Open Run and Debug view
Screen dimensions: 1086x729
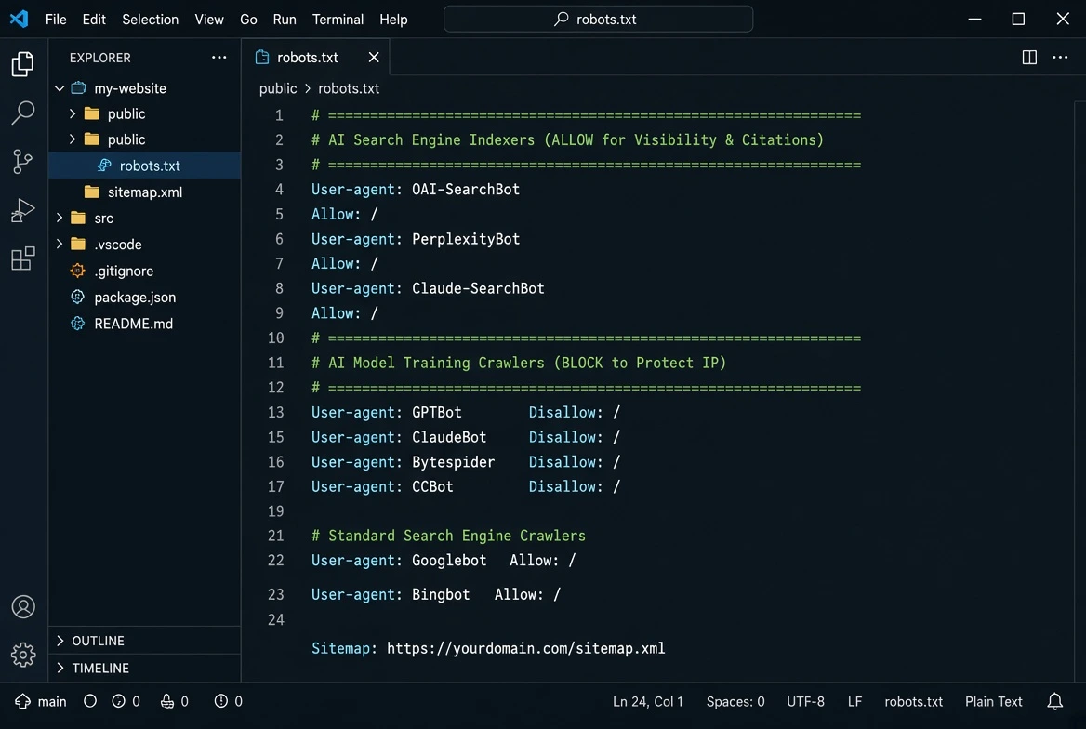23,210
